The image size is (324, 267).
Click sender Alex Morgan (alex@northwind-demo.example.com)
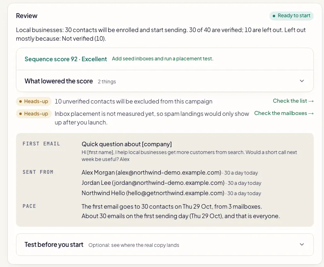[151, 173]
